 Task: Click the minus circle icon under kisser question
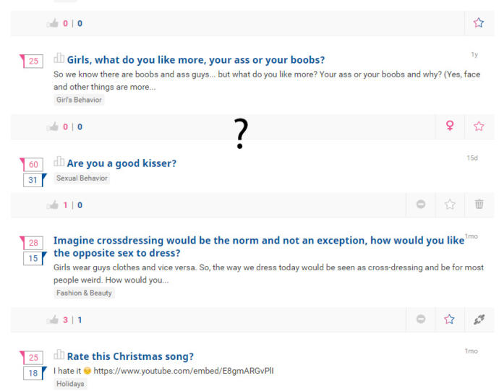coord(421,205)
